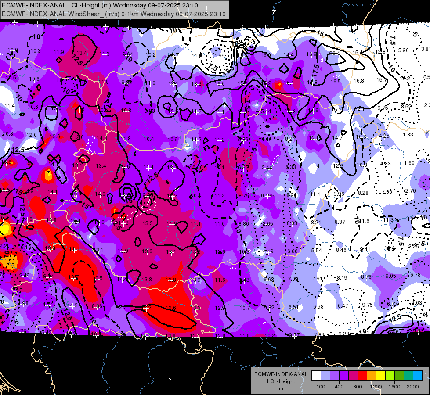Click the wind shear value 6.60
The height and width of the screenshot is (395, 430).
pos(293,251)
